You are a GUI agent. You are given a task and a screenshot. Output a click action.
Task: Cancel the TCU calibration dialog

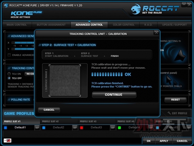[x=49, y=110]
